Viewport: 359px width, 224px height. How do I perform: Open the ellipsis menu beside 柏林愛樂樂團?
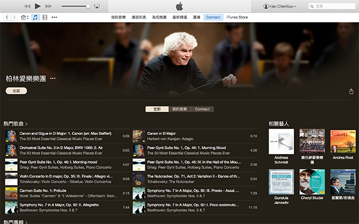pyautogui.click(x=53, y=78)
